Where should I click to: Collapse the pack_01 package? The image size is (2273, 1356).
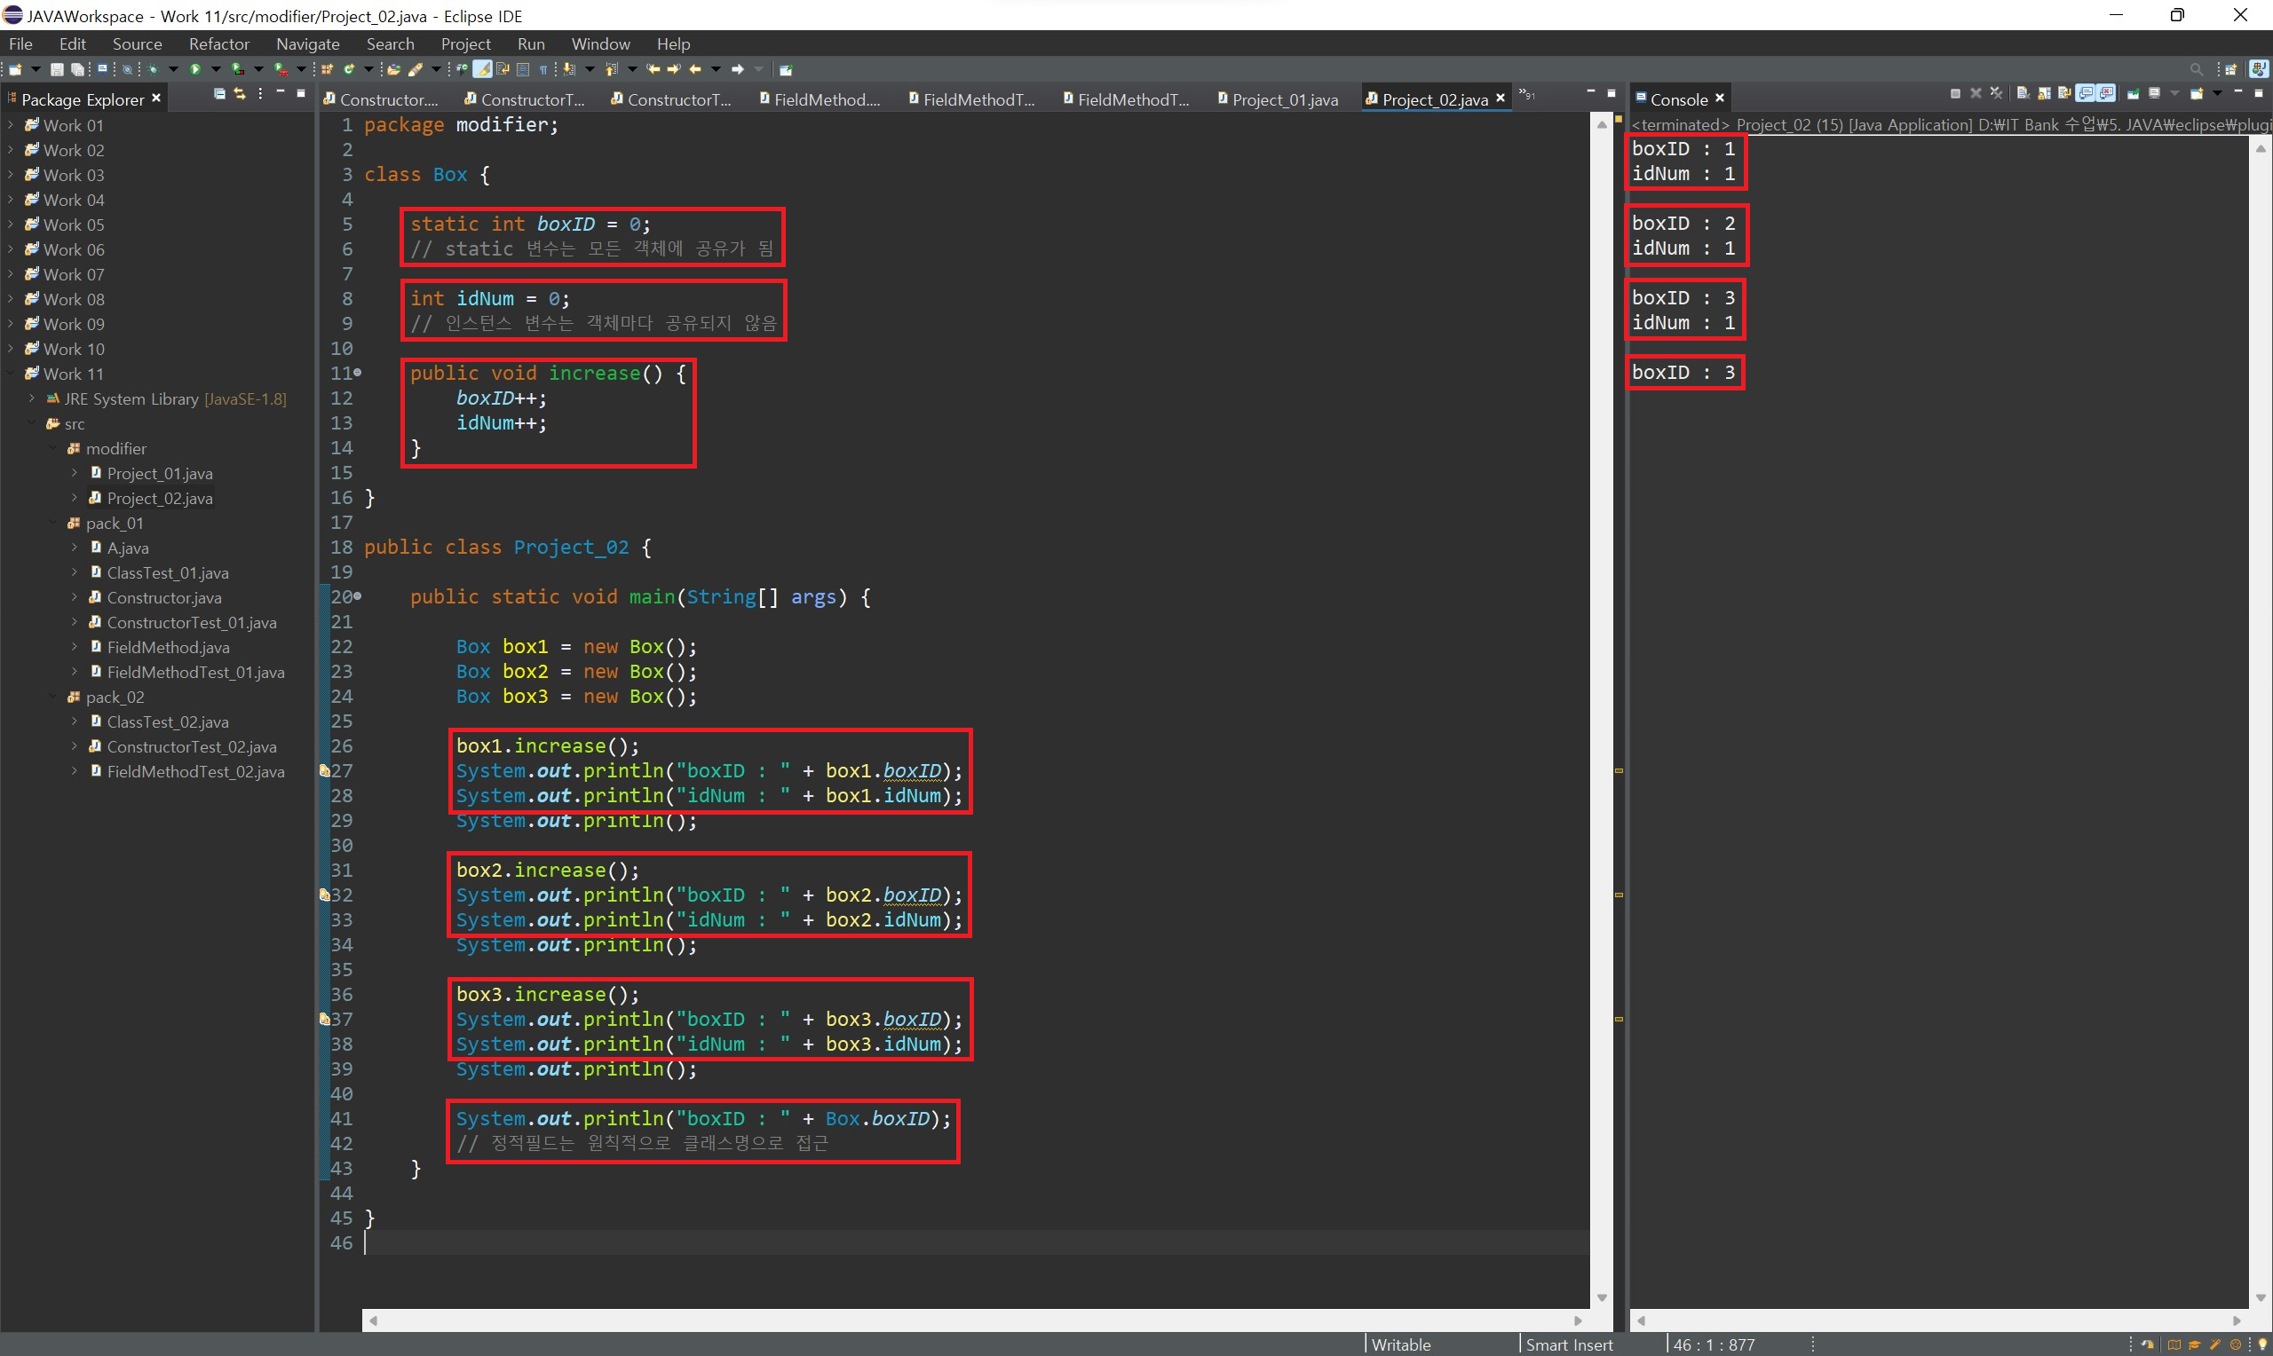53,523
